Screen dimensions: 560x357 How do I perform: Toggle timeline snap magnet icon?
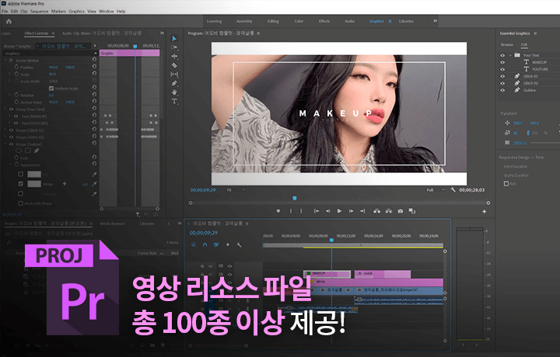tap(205, 244)
